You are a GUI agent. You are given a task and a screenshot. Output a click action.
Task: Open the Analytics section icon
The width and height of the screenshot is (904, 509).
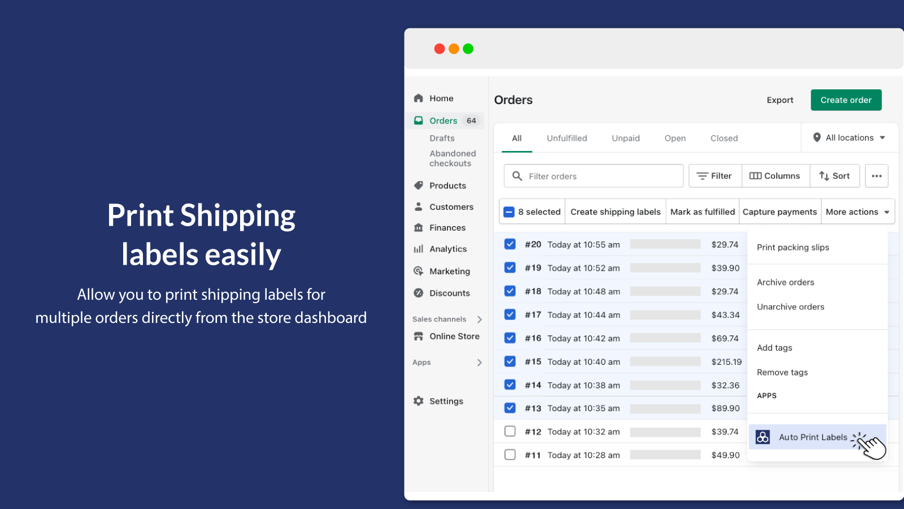coord(418,249)
